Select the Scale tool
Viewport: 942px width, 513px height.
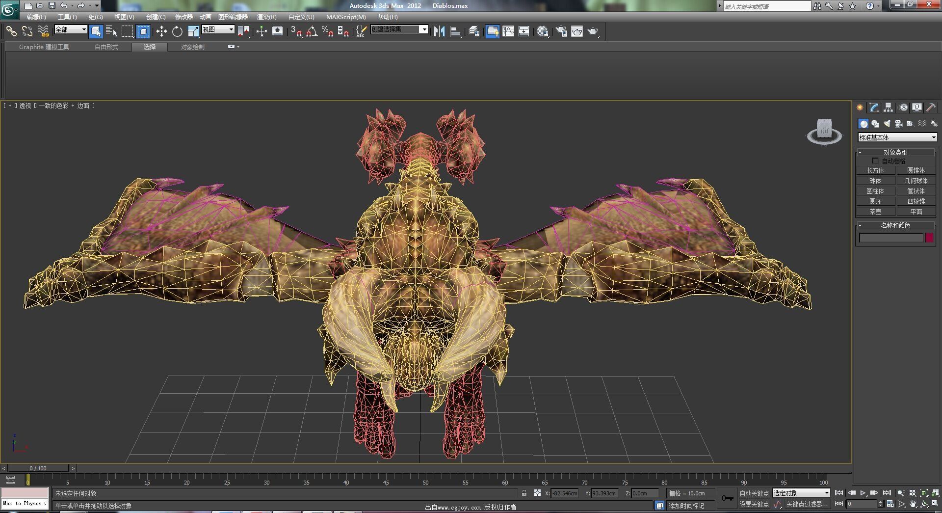[x=193, y=31]
